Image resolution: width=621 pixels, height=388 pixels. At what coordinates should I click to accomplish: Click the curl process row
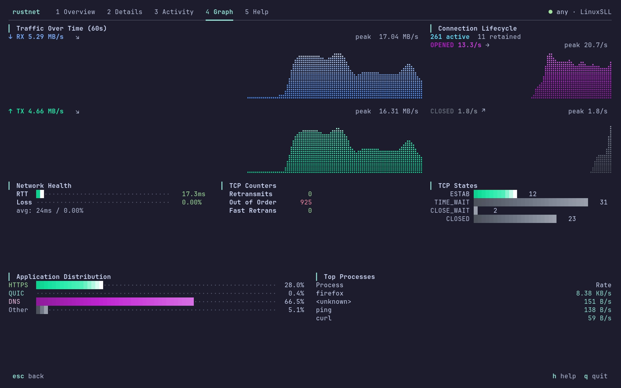pyautogui.click(x=463, y=319)
